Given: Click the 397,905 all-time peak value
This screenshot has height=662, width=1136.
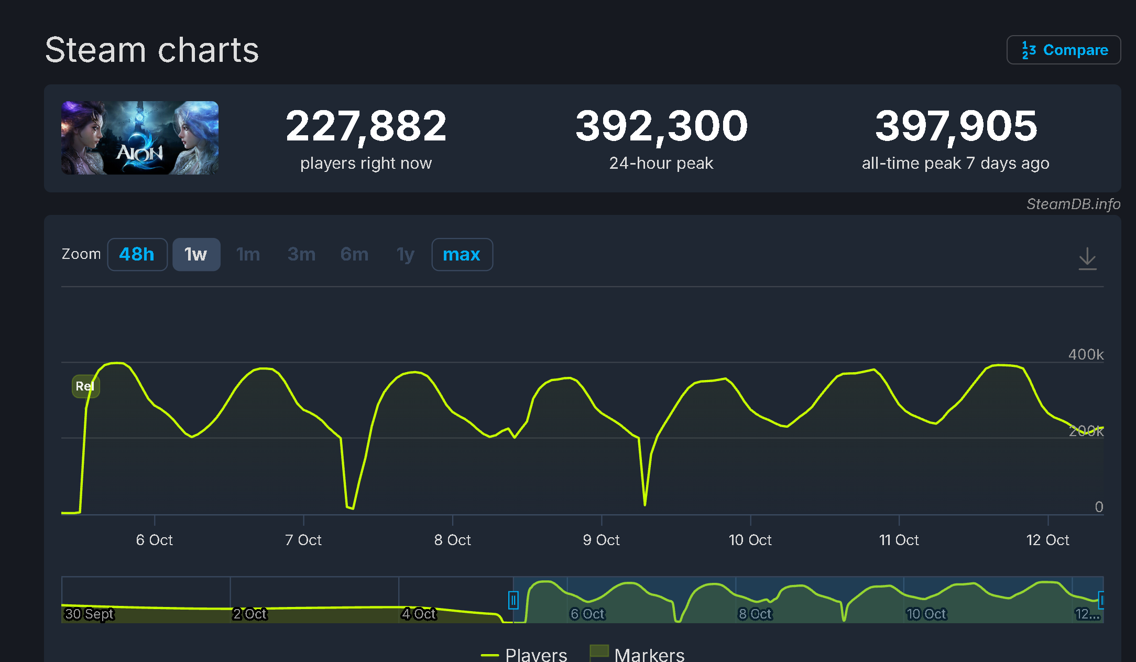Looking at the screenshot, I should click(x=956, y=126).
